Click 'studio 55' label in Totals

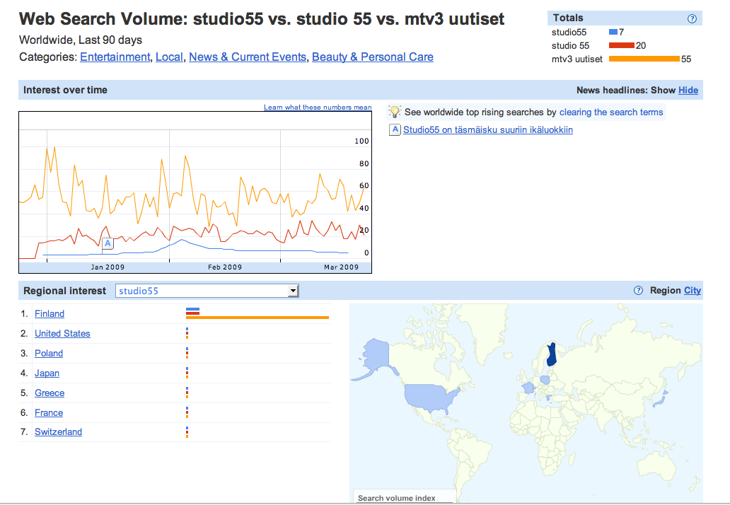[570, 45]
